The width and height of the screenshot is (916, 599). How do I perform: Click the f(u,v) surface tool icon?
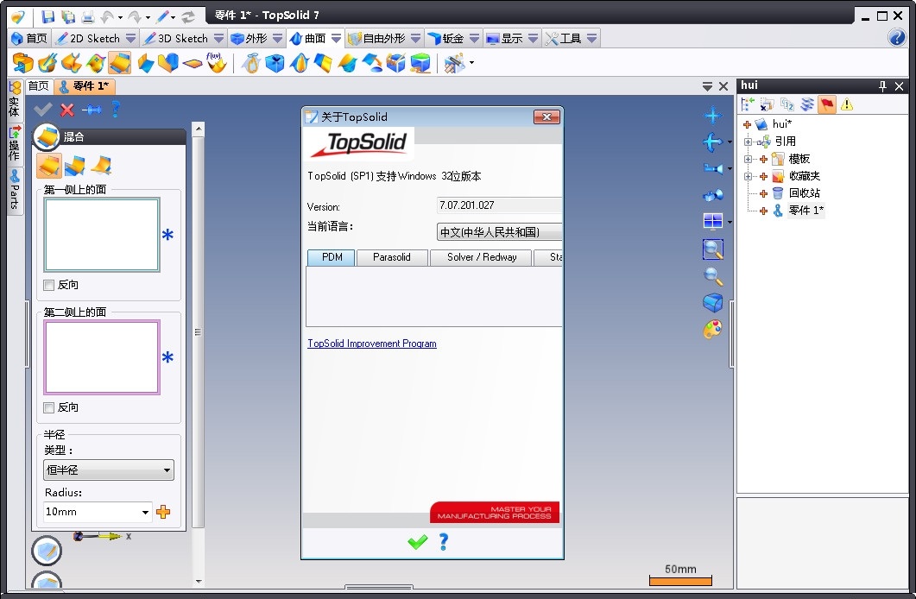216,62
